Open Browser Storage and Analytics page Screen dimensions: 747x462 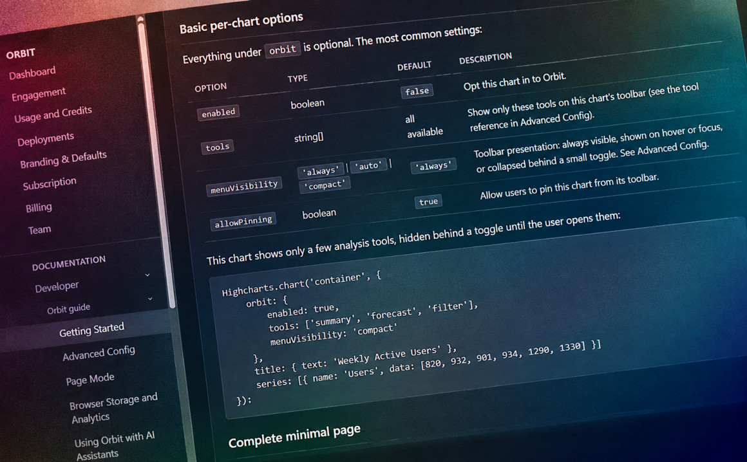click(113, 408)
